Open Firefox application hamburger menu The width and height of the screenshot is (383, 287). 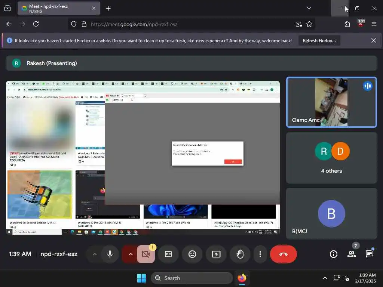click(x=374, y=24)
